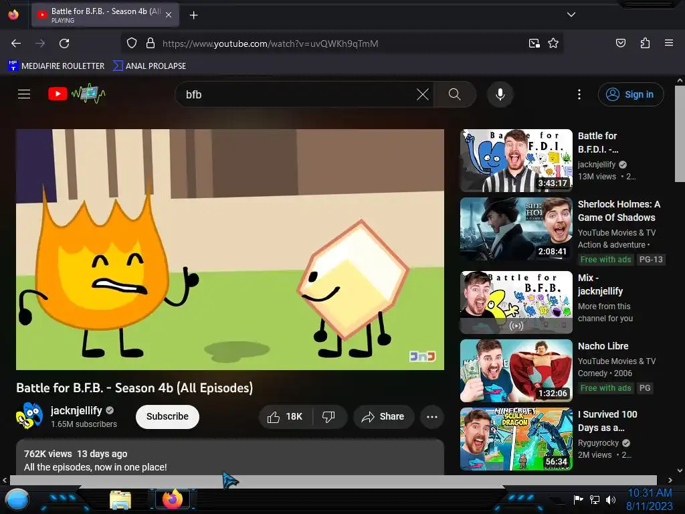
Task: Open the I Survived 100 Days thumbnail
Action: coord(516,439)
